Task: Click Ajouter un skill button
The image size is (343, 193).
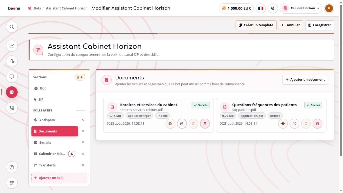Action: coord(59,178)
